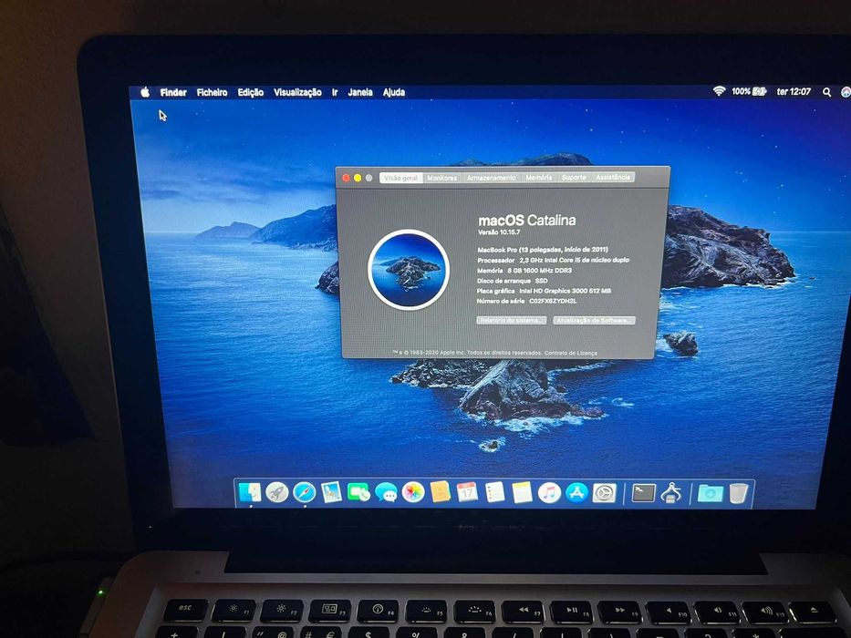The height and width of the screenshot is (638, 851).
Task: Open the Finder menu
Action: [173, 92]
